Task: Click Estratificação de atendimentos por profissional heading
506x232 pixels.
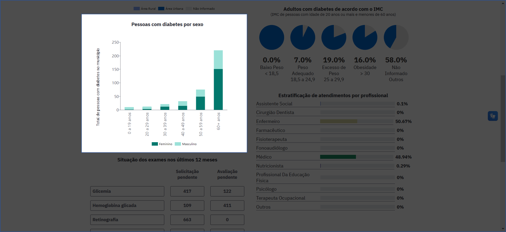Action: coord(333,95)
